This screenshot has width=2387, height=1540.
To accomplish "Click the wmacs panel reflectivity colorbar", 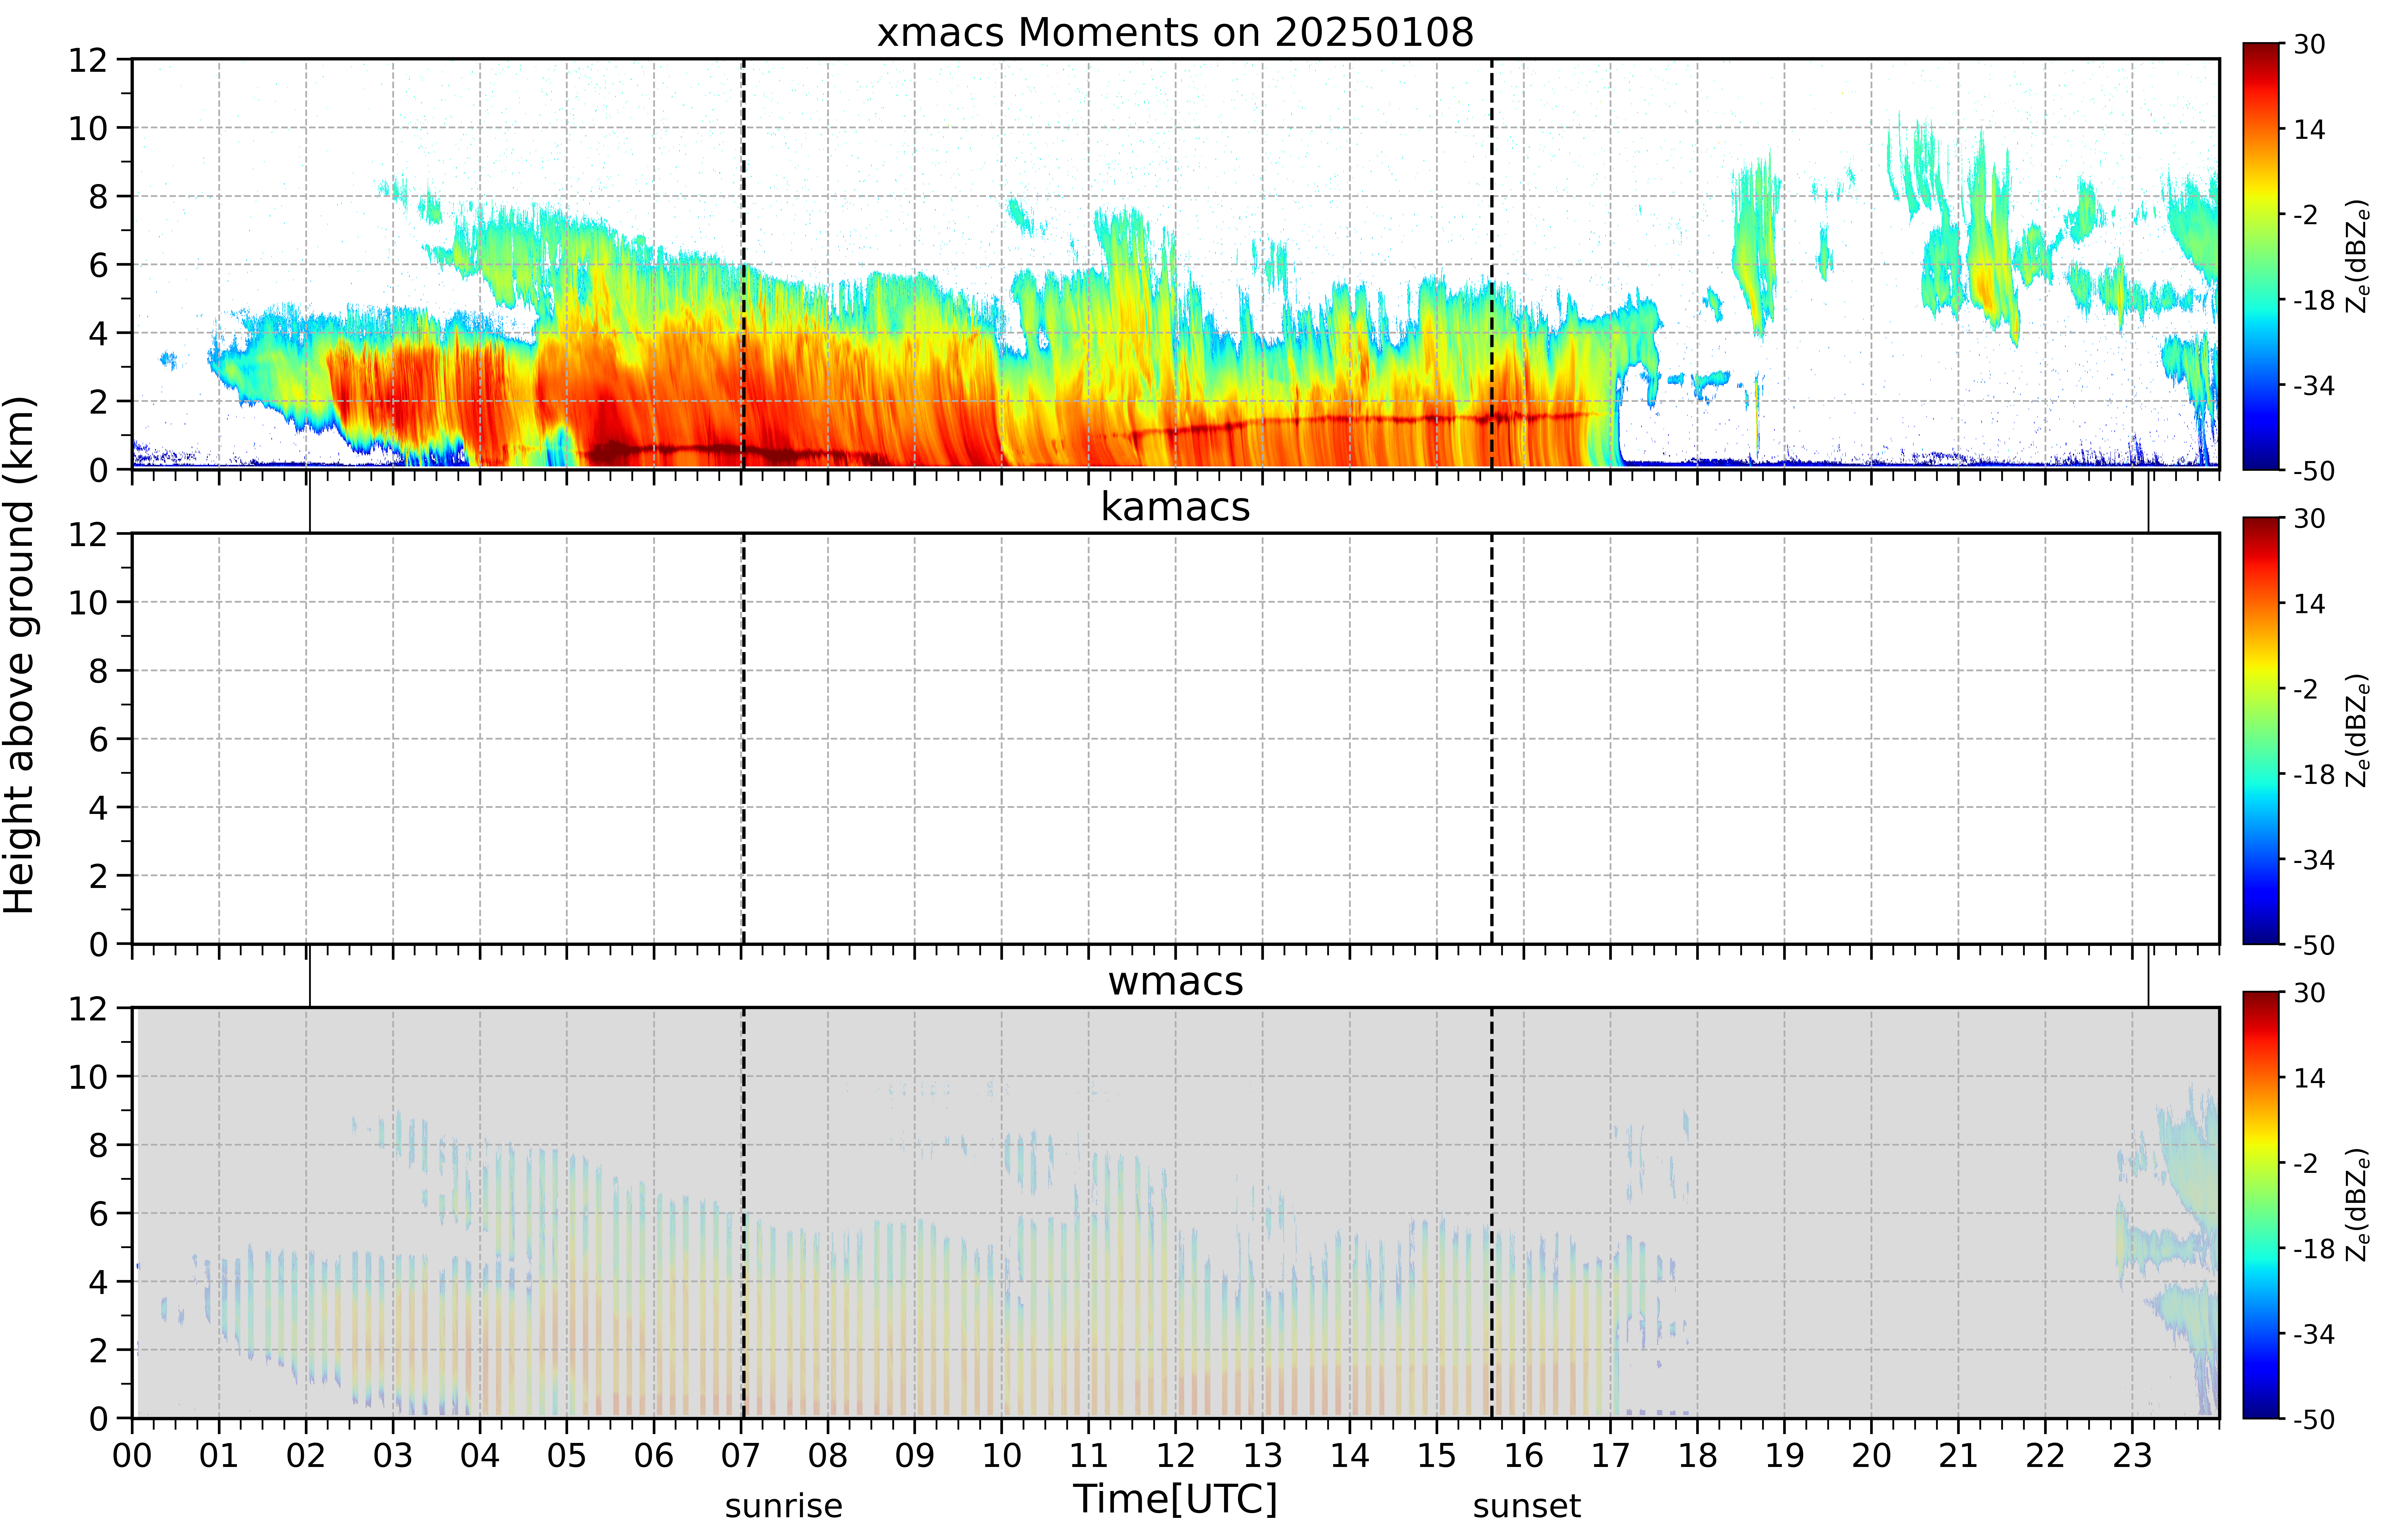I will point(2261,1205).
